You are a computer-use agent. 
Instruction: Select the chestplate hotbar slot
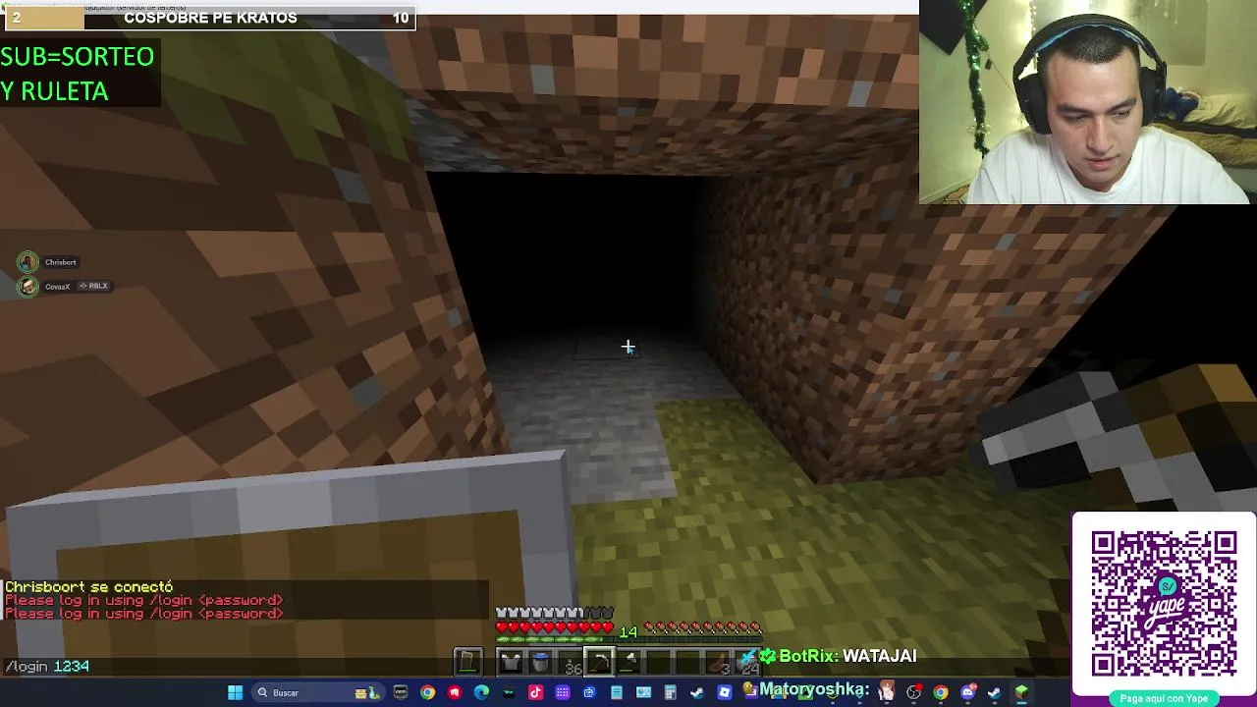click(511, 662)
